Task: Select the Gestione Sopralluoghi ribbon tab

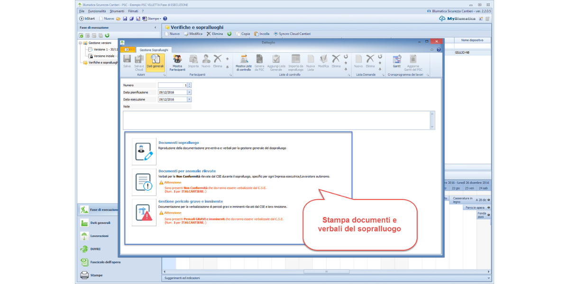Action: 154,50
